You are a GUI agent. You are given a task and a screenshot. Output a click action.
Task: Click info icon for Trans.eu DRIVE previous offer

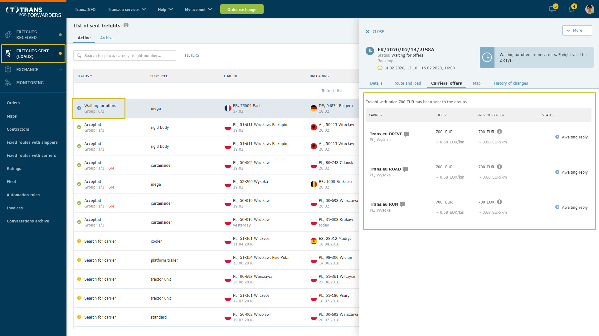click(x=499, y=132)
